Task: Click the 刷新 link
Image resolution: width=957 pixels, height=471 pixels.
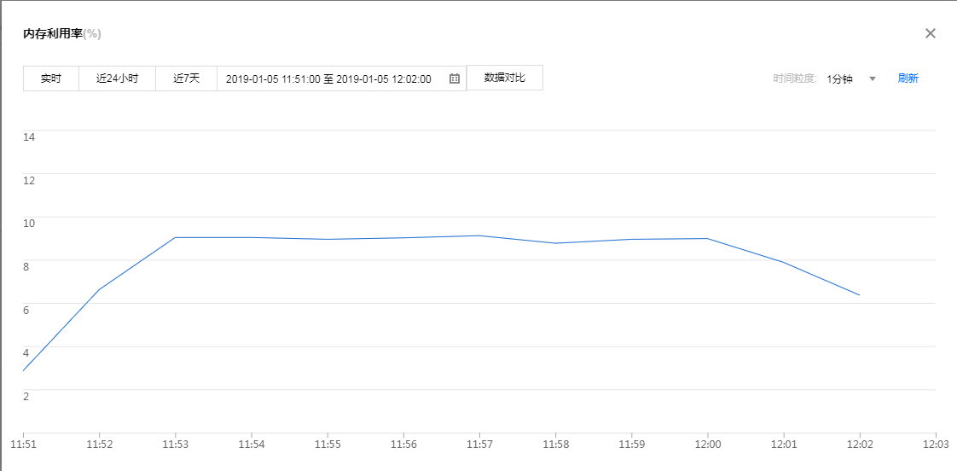Action: point(908,78)
